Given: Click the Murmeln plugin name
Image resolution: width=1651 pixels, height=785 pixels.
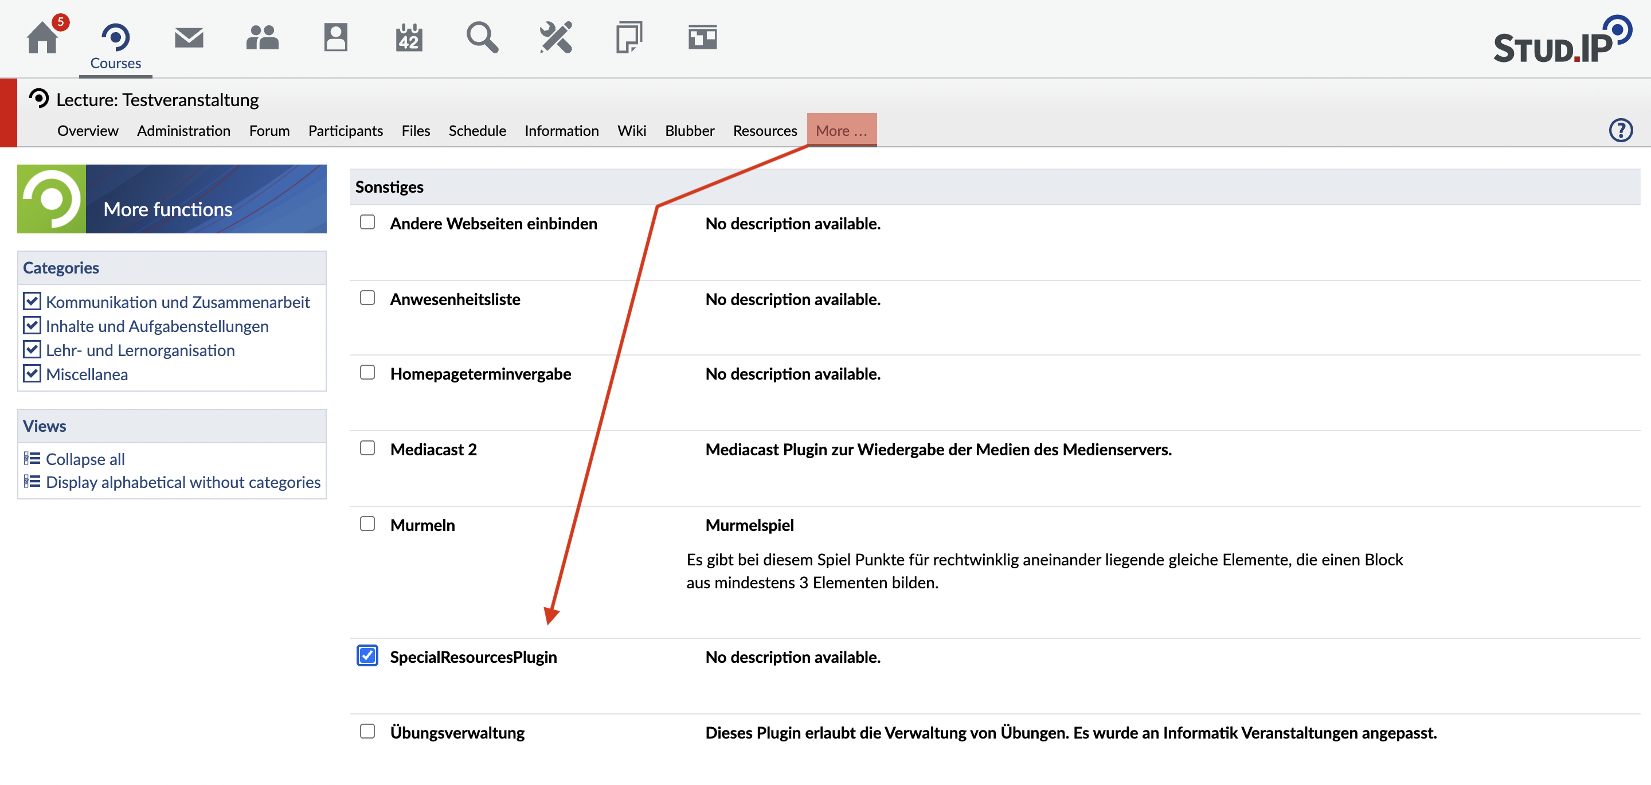Looking at the screenshot, I should [422, 525].
